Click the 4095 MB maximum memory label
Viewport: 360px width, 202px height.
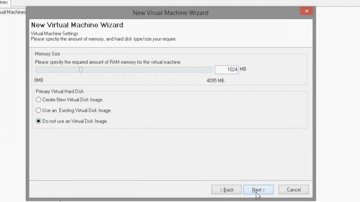coord(216,80)
